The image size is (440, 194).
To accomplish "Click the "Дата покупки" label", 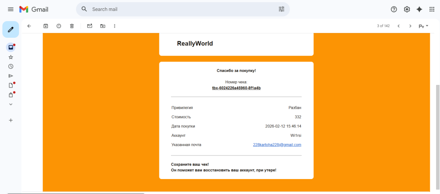I will (x=183, y=126).
